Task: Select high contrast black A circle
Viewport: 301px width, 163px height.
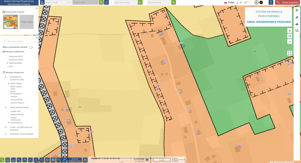Action: point(261,2)
